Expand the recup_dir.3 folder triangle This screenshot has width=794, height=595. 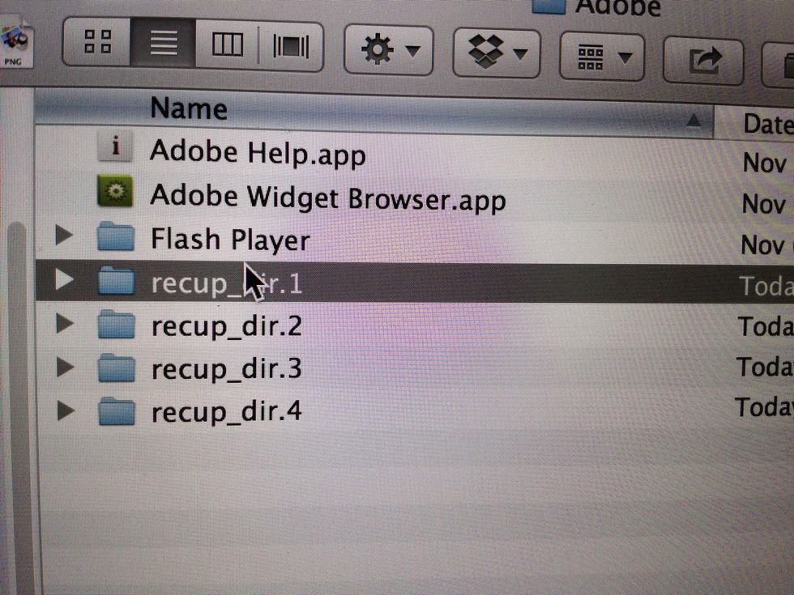(65, 367)
